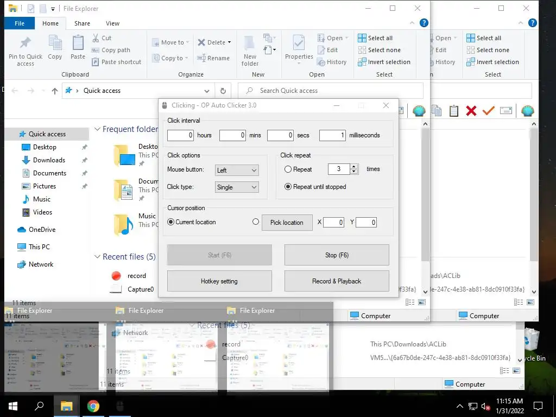
Task: Click the Cut scissors icon
Action: point(96,38)
